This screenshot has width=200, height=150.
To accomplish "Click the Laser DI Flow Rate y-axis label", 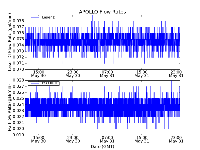I will [x=10, y=42].
